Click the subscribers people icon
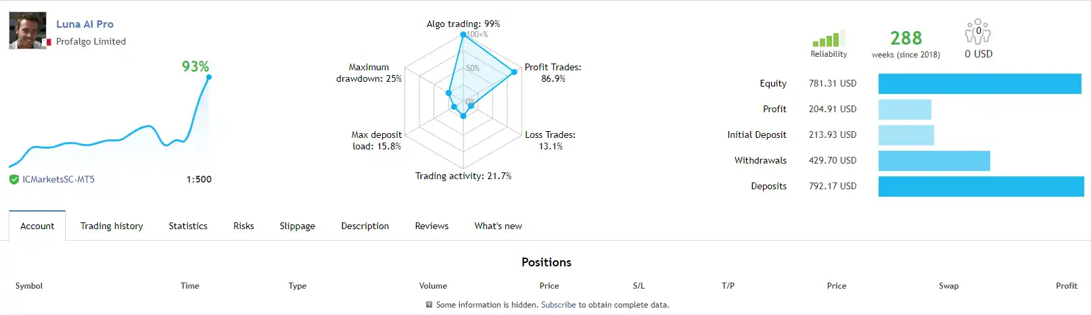 tap(978, 32)
